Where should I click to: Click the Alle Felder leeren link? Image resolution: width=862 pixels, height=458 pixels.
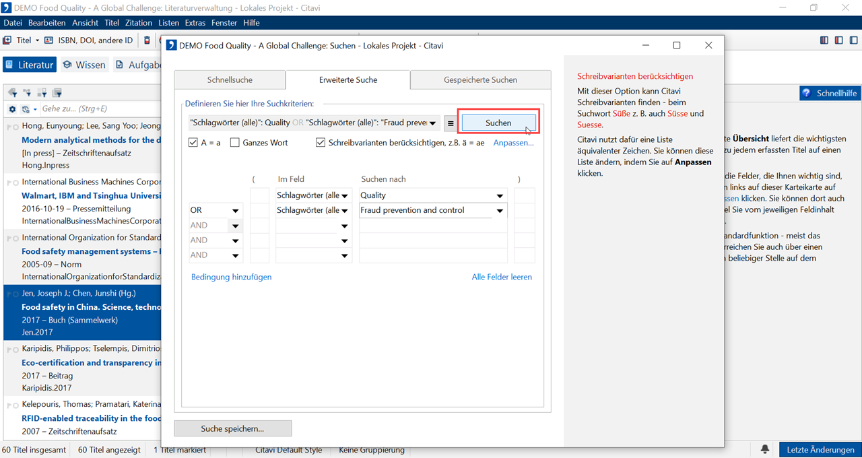[x=502, y=277]
